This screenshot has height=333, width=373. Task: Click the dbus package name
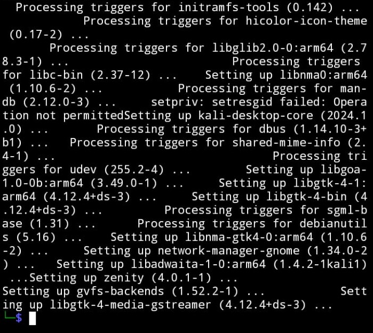pyautogui.click(x=272, y=129)
